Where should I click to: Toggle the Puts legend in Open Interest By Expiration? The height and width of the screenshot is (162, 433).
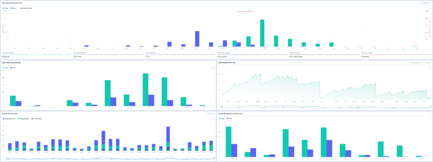(x=12, y=67)
